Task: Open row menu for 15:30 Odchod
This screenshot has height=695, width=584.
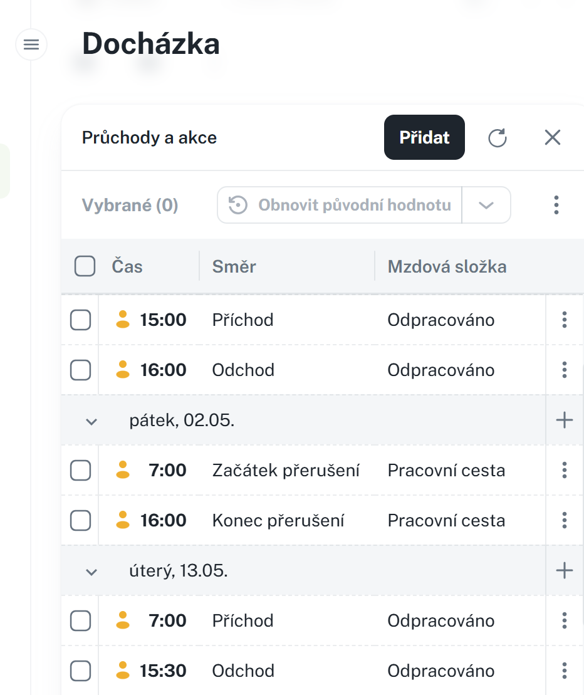Action: pos(565,671)
